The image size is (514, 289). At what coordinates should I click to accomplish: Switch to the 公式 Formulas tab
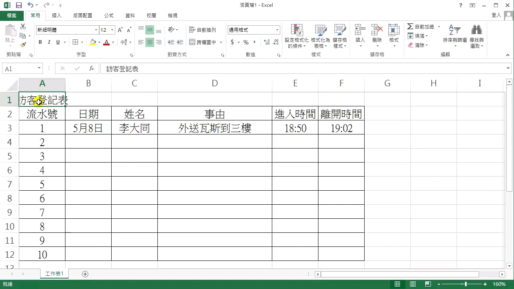tap(109, 15)
